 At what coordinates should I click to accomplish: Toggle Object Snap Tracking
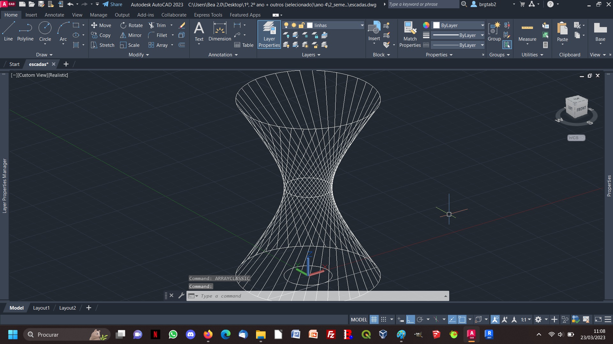(x=452, y=319)
